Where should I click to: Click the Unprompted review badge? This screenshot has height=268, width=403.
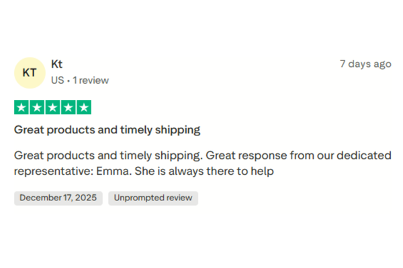click(x=153, y=198)
